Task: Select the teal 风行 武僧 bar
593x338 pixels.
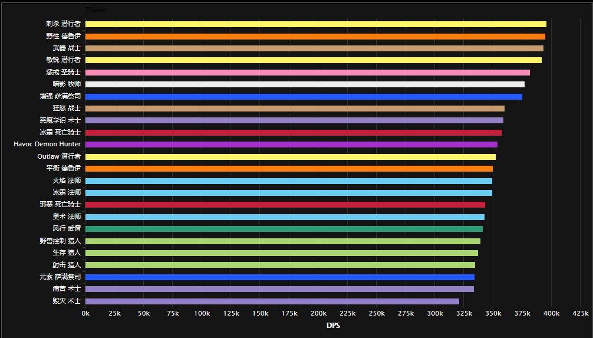Action: (x=284, y=229)
